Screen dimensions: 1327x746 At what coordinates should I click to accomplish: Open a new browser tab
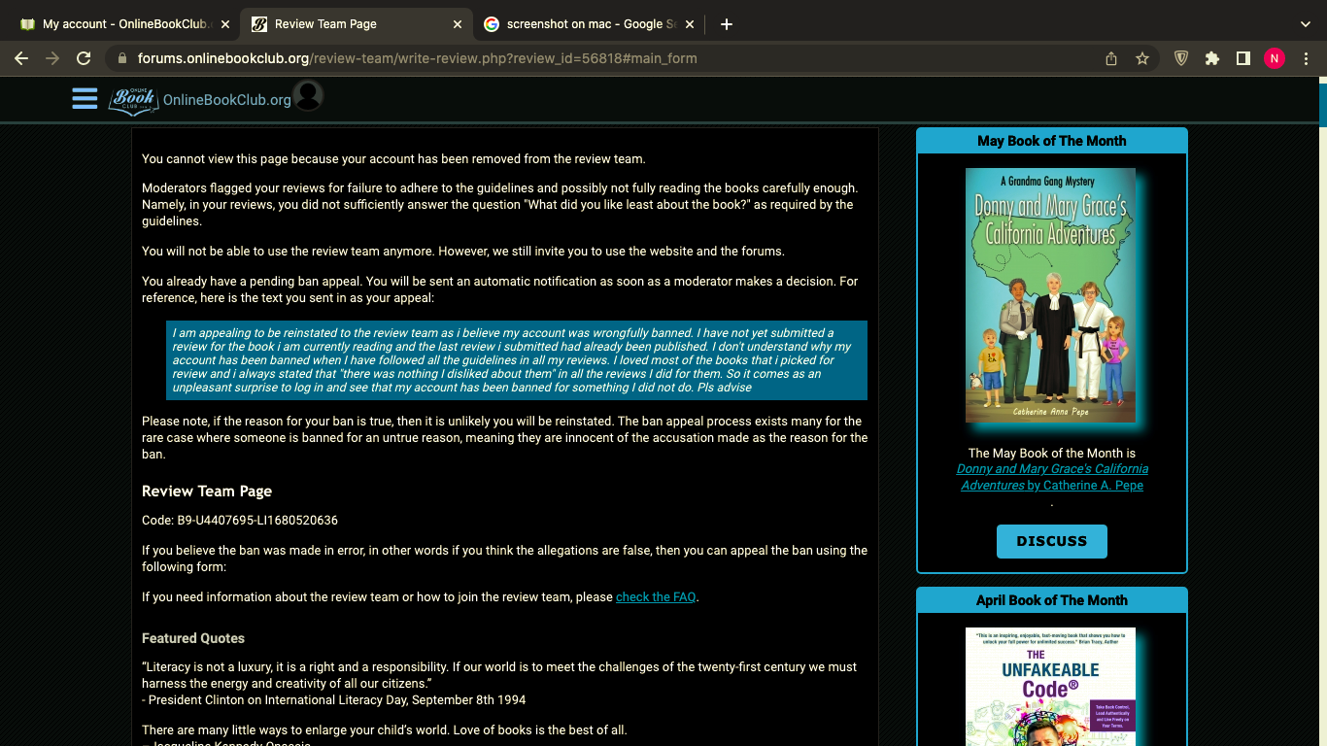(x=727, y=24)
